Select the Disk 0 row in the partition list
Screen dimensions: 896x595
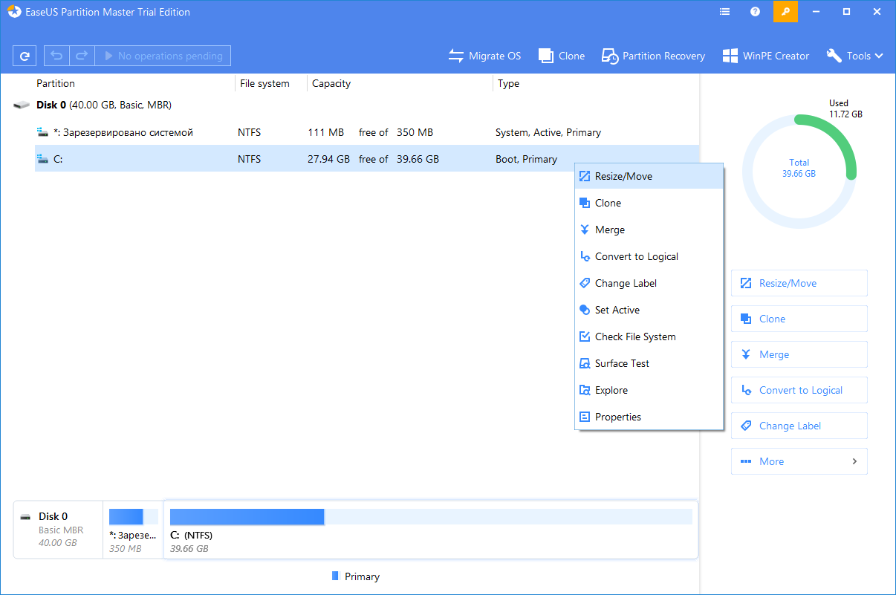click(x=357, y=105)
